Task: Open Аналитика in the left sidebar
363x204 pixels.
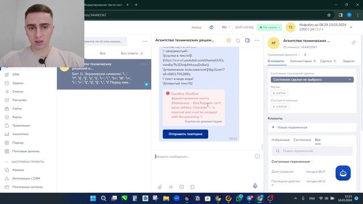Action: point(20,134)
